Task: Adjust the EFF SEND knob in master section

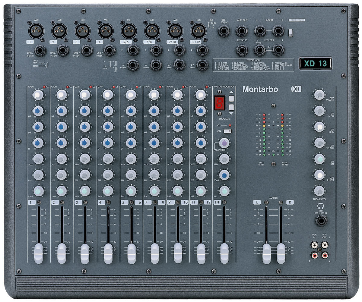Action: [319, 111]
